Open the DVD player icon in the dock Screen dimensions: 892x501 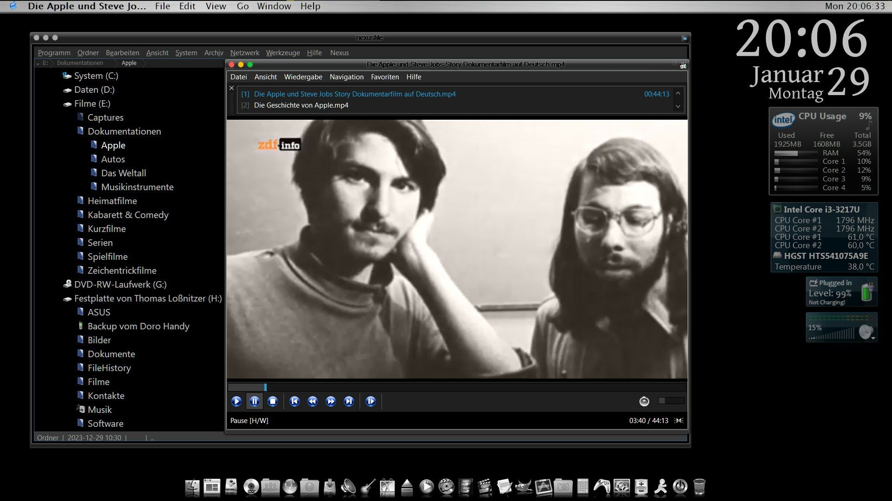pyautogui.click(x=251, y=487)
